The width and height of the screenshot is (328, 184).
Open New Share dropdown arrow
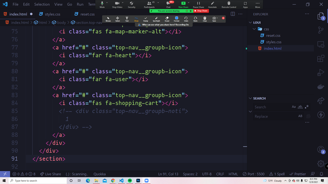pos(189,3)
